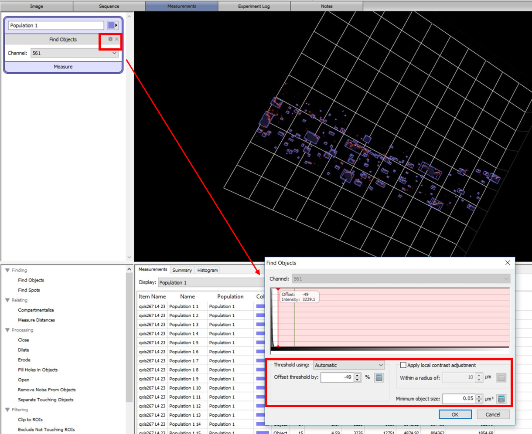
Task: Collapse the Filtering task group
Action: [7, 410]
